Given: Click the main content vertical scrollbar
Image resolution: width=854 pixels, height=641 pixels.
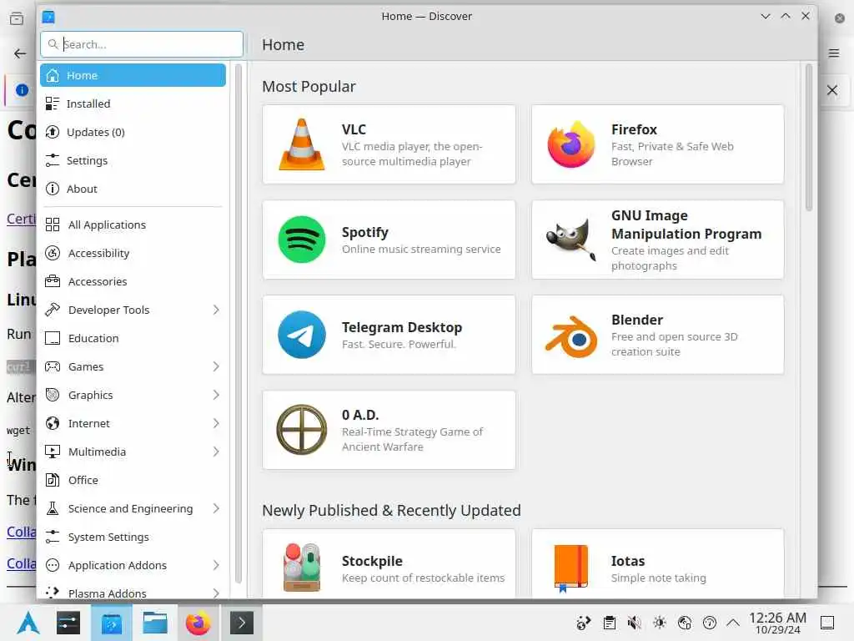Looking at the screenshot, I should 809,138.
